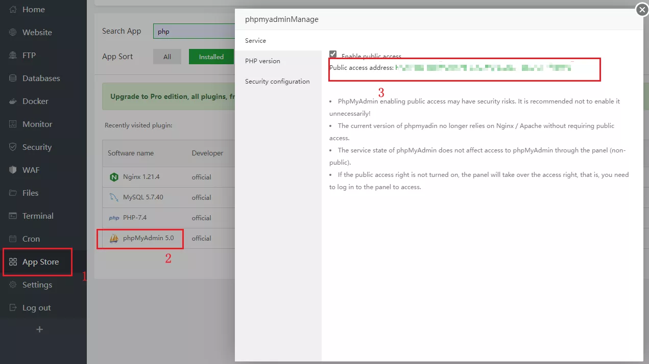Click the dialog title phpmyadminManage
The image size is (649, 364).
(x=282, y=19)
